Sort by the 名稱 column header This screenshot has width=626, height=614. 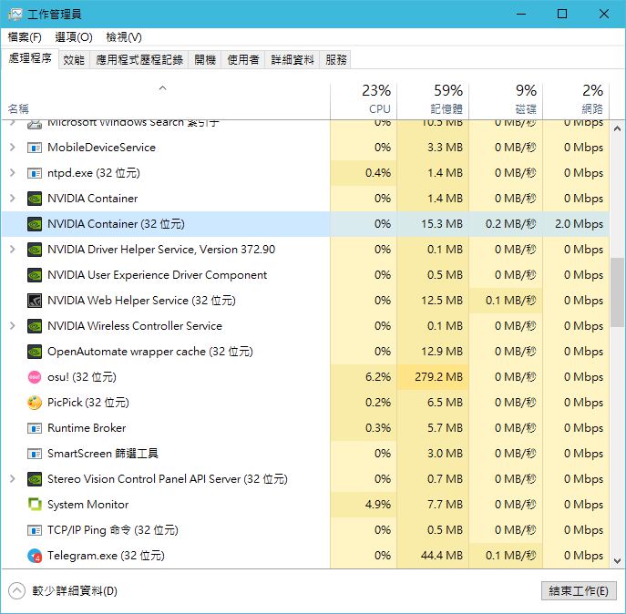(165, 100)
